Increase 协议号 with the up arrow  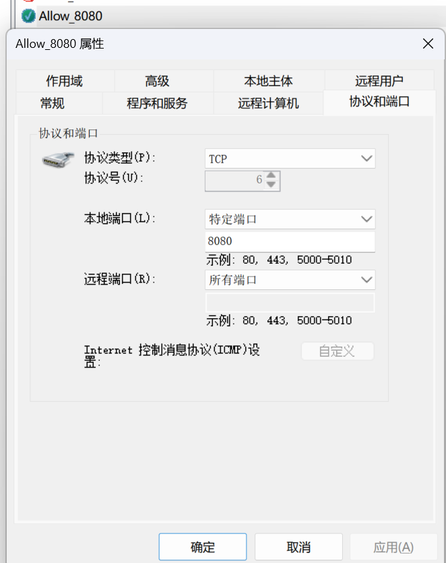pos(271,176)
